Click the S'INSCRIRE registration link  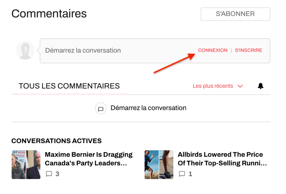(x=248, y=50)
